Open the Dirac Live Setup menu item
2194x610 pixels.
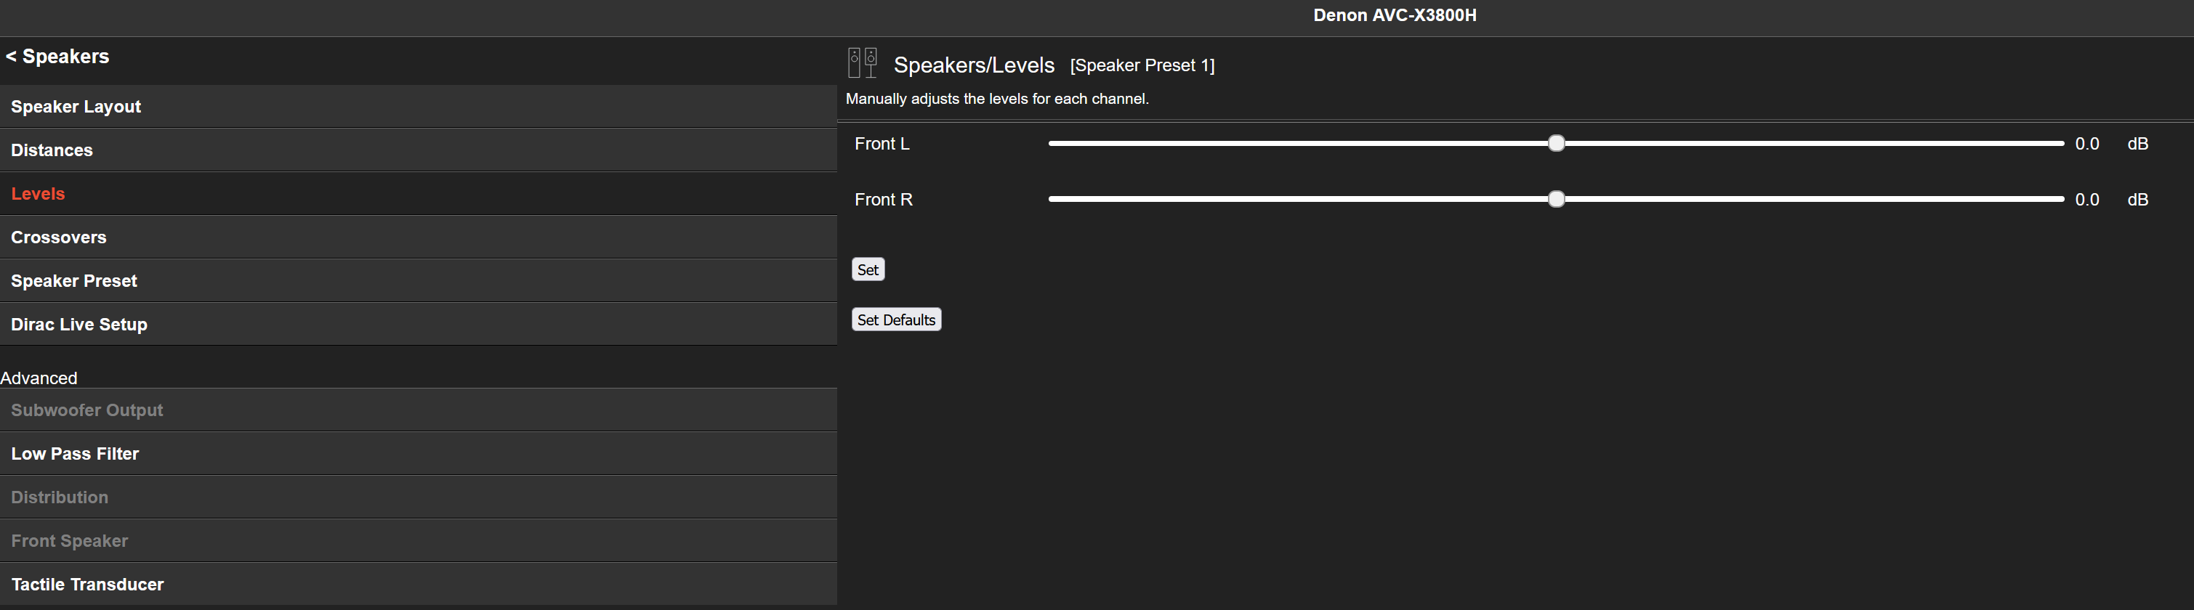[x=418, y=324]
